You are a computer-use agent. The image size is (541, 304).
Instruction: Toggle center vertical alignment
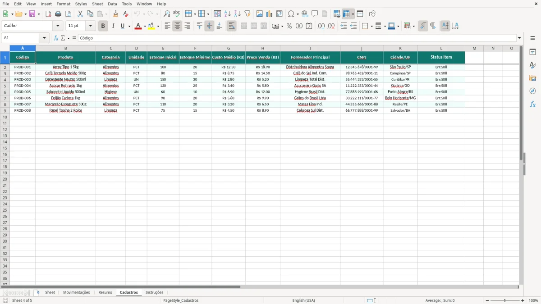(x=209, y=26)
